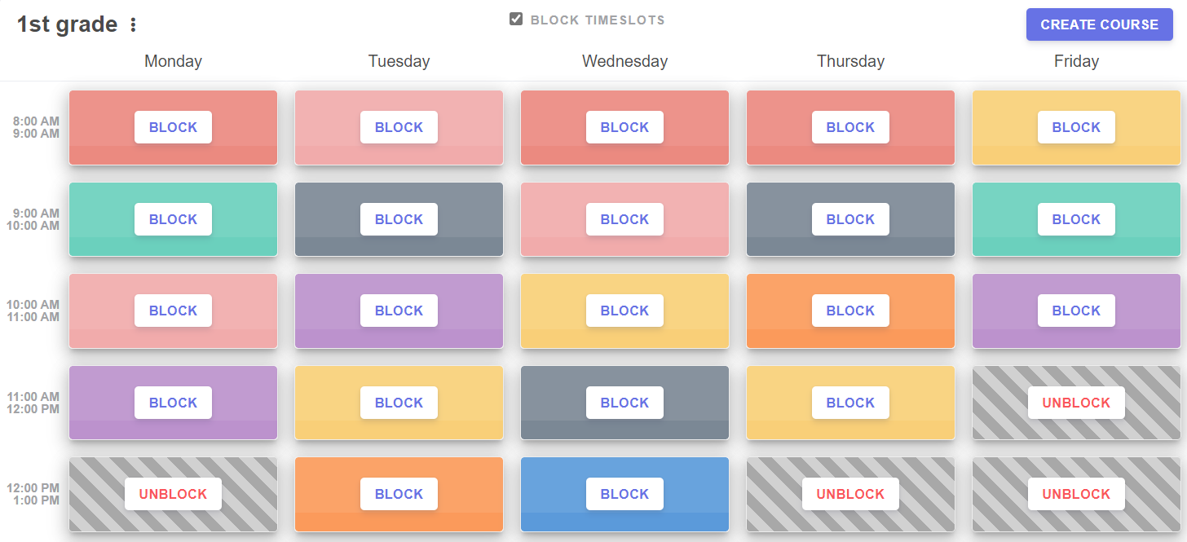The height and width of the screenshot is (542, 1187).
Task: Block Tuesday 9:00 AM gray timeslot
Action: point(399,219)
